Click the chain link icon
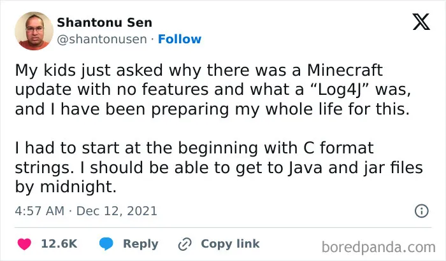 coord(185,244)
